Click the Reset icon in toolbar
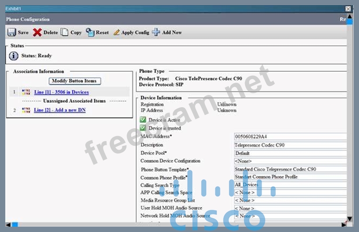The width and height of the screenshot is (359, 232). click(x=90, y=32)
